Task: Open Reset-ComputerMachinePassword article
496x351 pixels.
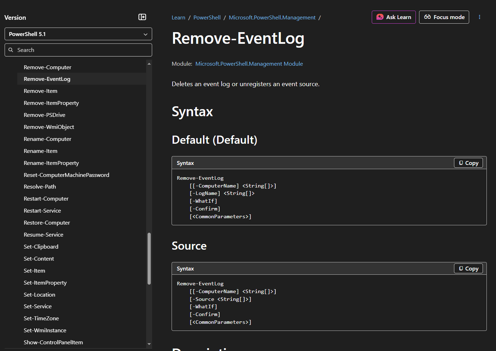Action: pos(66,175)
